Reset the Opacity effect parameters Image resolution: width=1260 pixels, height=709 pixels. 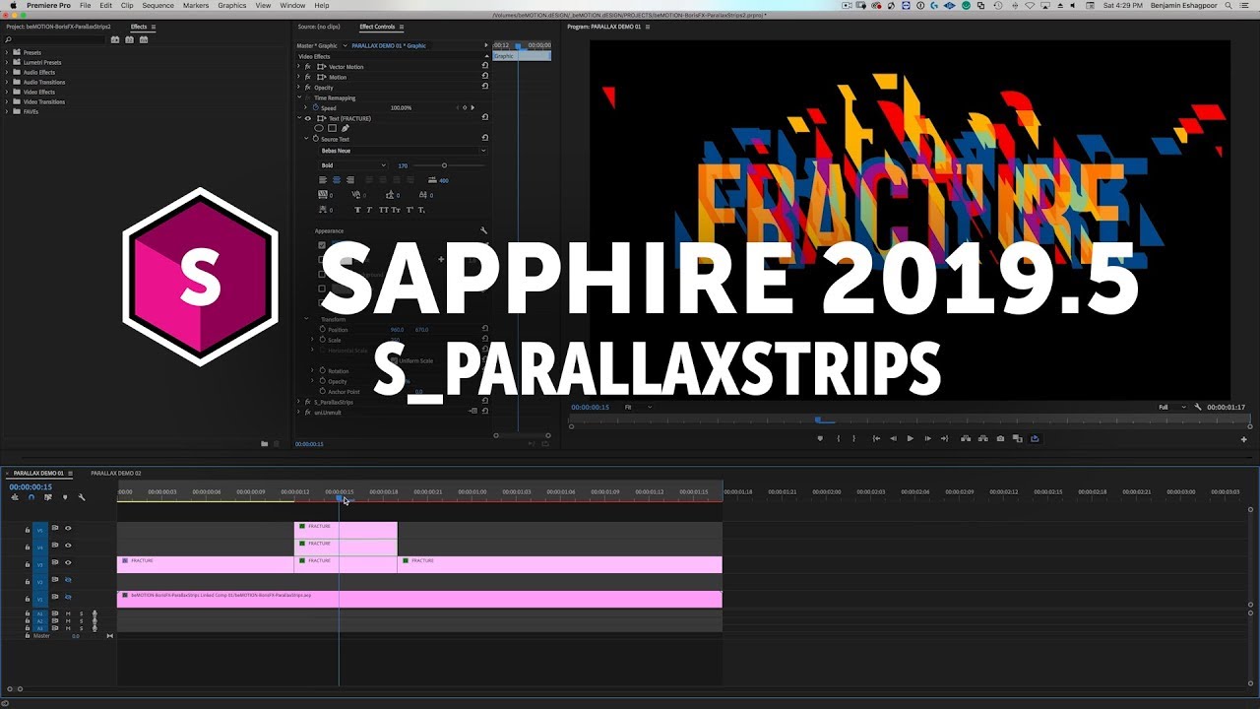tap(484, 88)
